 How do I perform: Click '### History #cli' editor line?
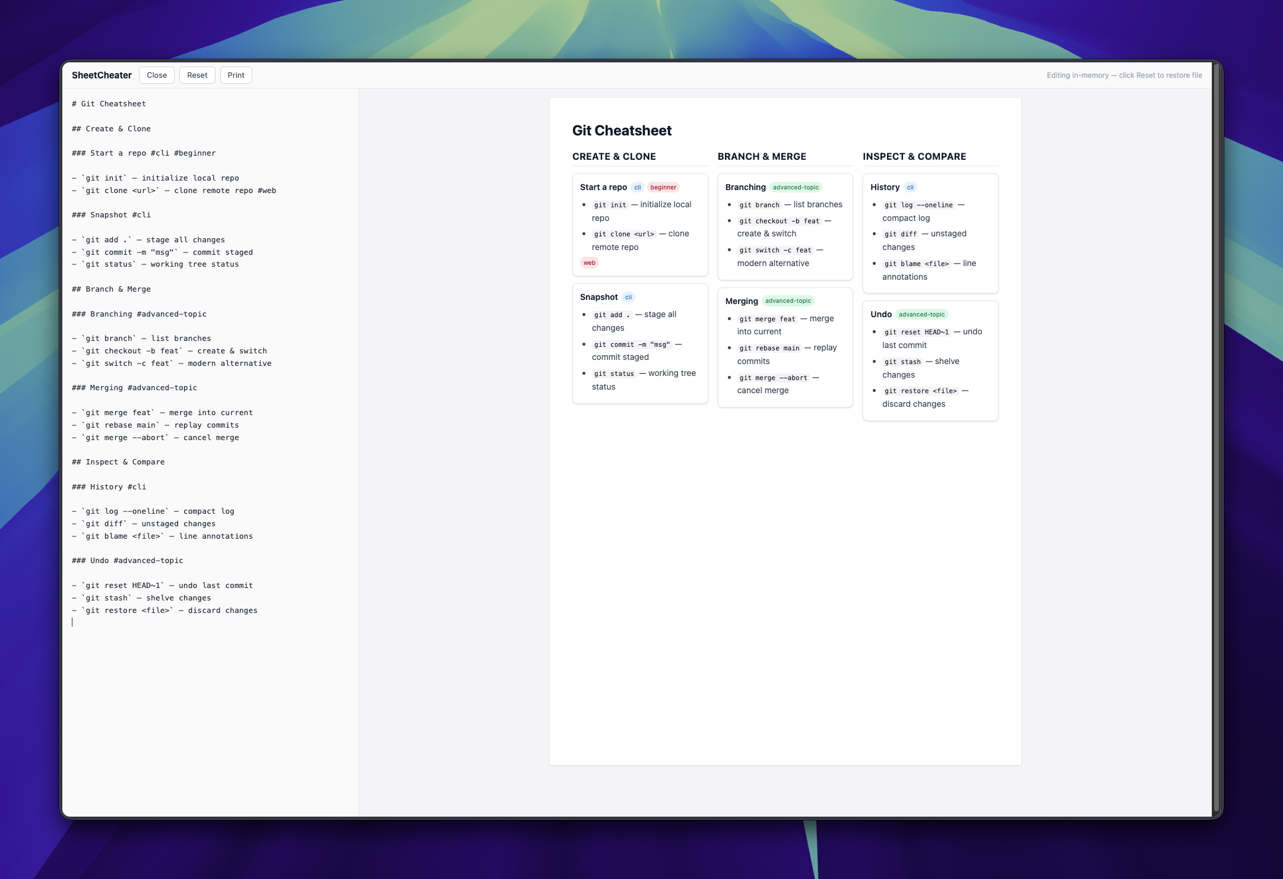109,487
